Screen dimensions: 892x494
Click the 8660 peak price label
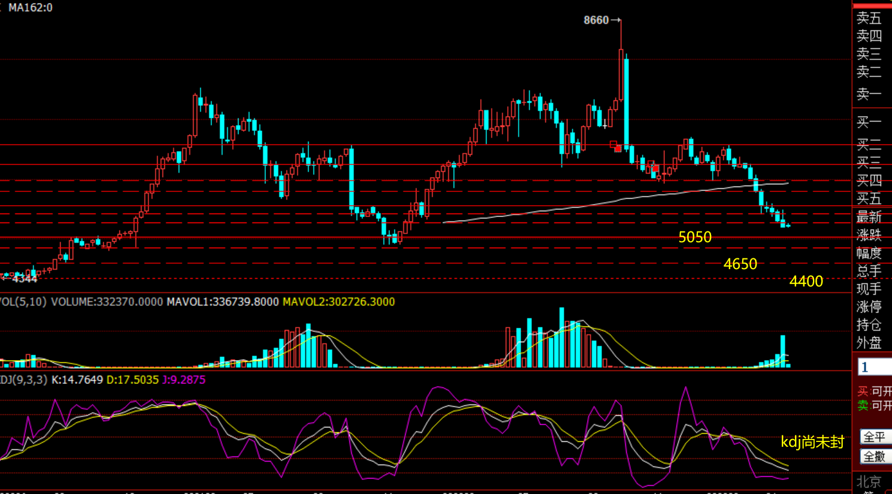(x=596, y=20)
